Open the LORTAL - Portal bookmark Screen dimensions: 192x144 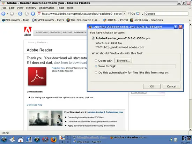tap(116, 20)
